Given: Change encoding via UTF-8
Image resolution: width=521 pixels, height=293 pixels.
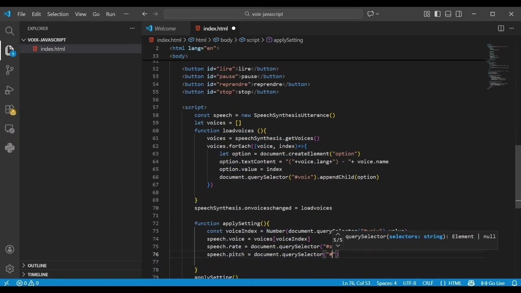Looking at the screenshot, I should pyautogui.click(x=409, y=283).
